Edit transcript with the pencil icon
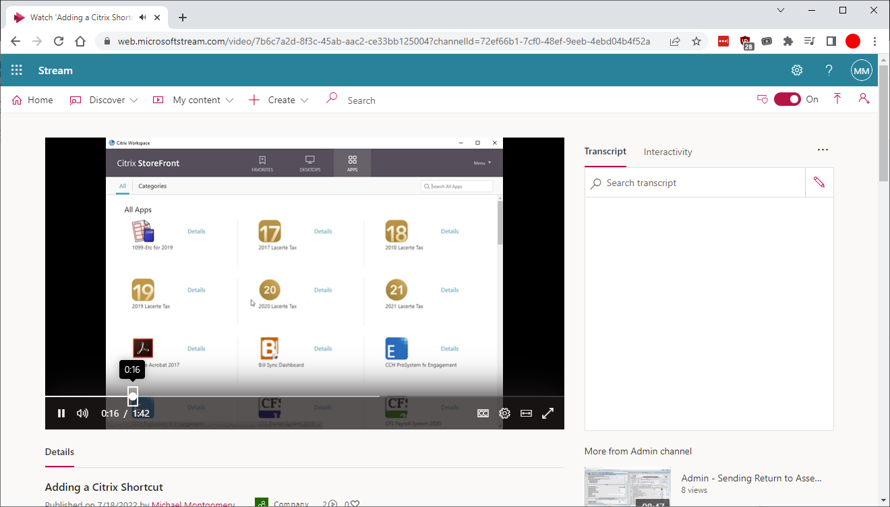Viewport: 890px width, 507px height. (819, 183)
